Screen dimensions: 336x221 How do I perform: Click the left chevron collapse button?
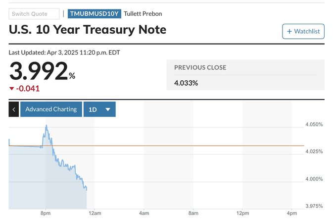click(14, 109)
